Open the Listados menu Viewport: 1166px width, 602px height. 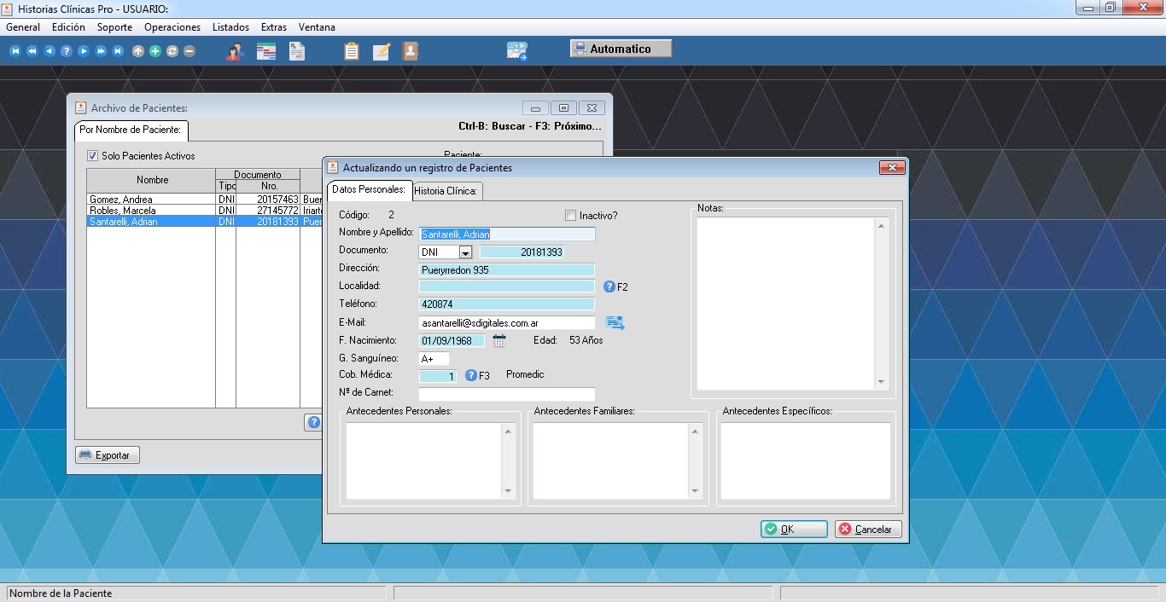point(230,27)
